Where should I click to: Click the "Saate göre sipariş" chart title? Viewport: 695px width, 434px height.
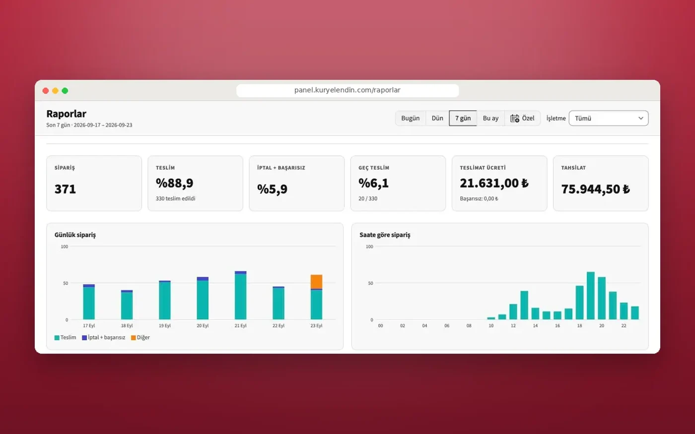(x=385, y=235)
